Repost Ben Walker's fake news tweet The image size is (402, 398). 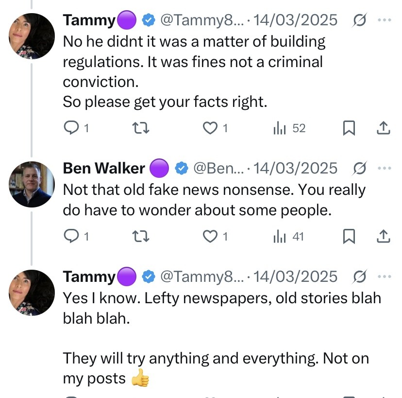point(140,236)
